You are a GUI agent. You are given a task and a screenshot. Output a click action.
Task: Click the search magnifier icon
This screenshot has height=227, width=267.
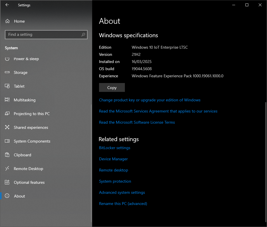[x=83, y=35]
